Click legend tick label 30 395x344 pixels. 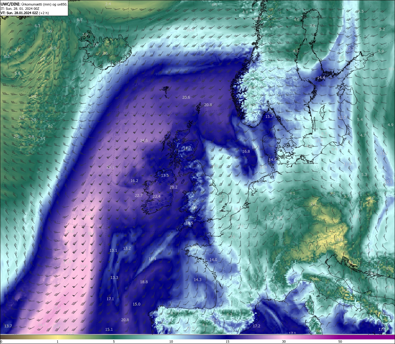tap(284, 342)
